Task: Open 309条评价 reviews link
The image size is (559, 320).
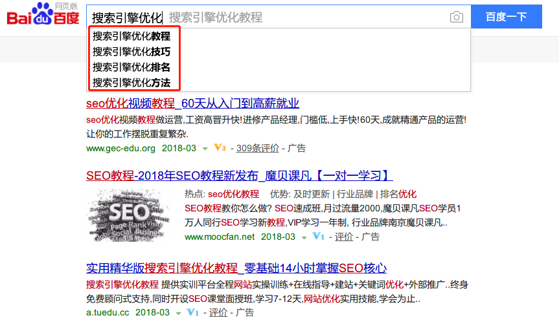Action: click(x=257, y=148)
